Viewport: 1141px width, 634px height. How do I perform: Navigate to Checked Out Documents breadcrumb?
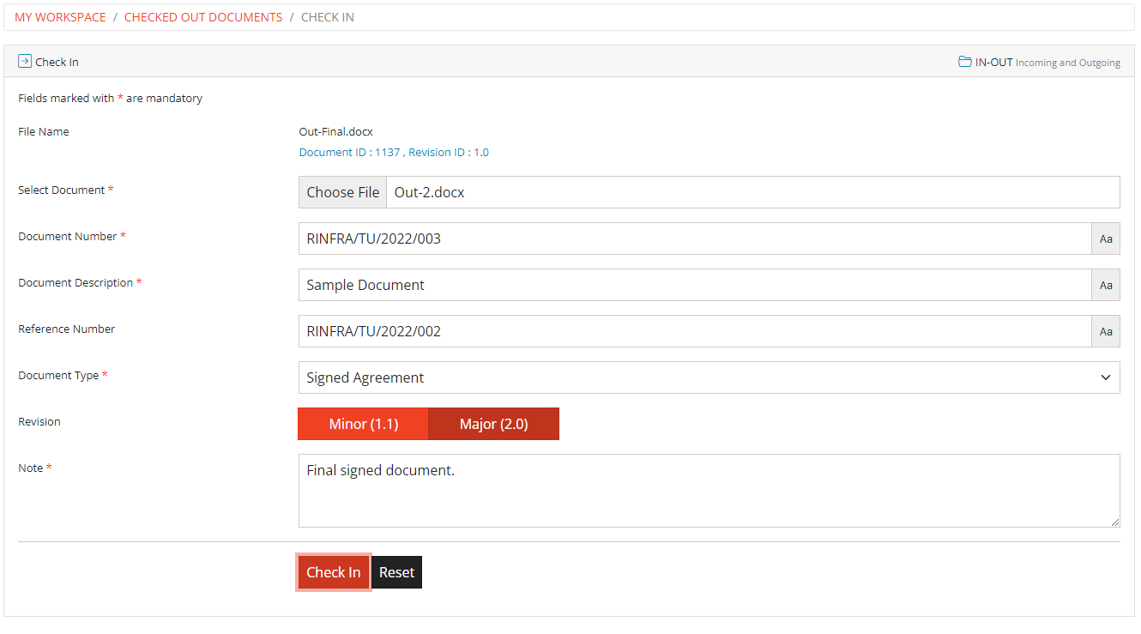(x=203, y=17)
